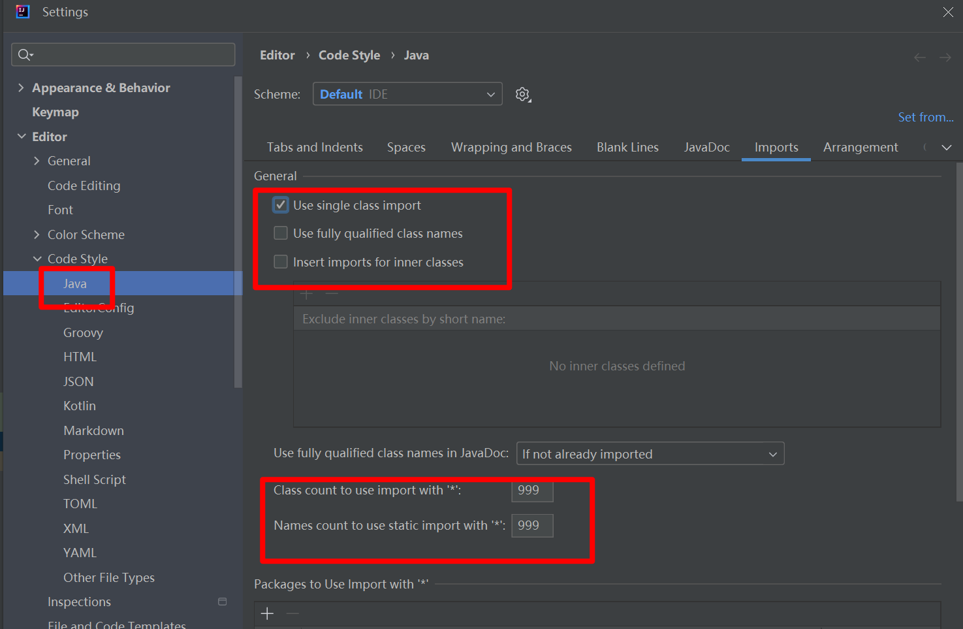Viewport: 963px width, 629px height.
Task: Click the plus icon under Packages to Use Import
Action: click(267, 613)
